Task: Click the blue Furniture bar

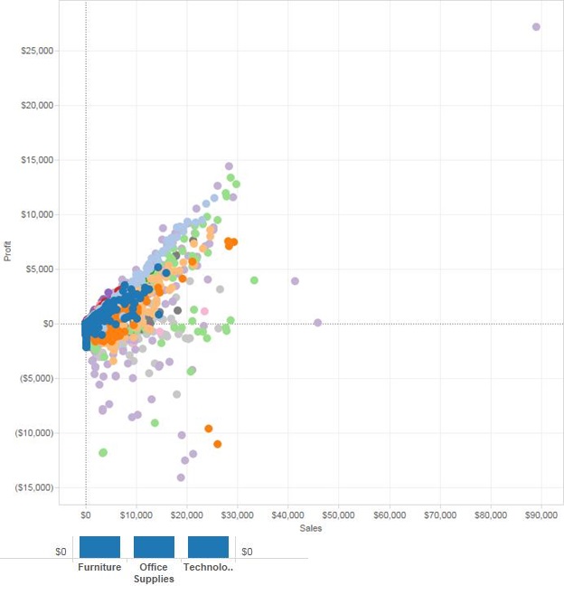Action: pos(99,547)
